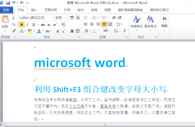195x127 pixels.
Task: Apply character shading icon
Action: pos(72,31)
